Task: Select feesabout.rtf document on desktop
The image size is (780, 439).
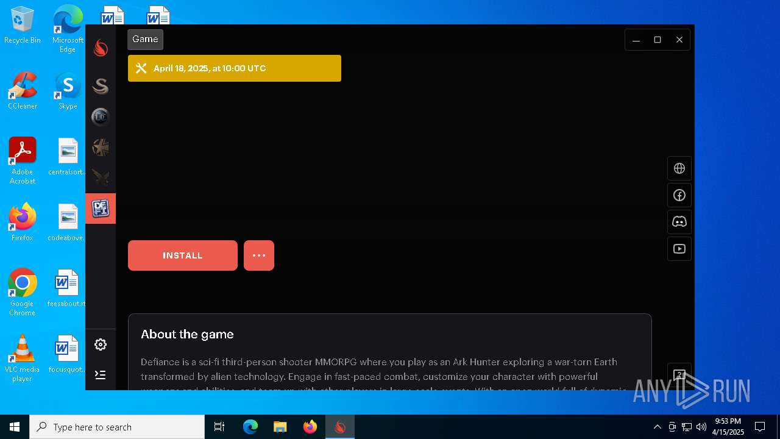Action: 67,288
